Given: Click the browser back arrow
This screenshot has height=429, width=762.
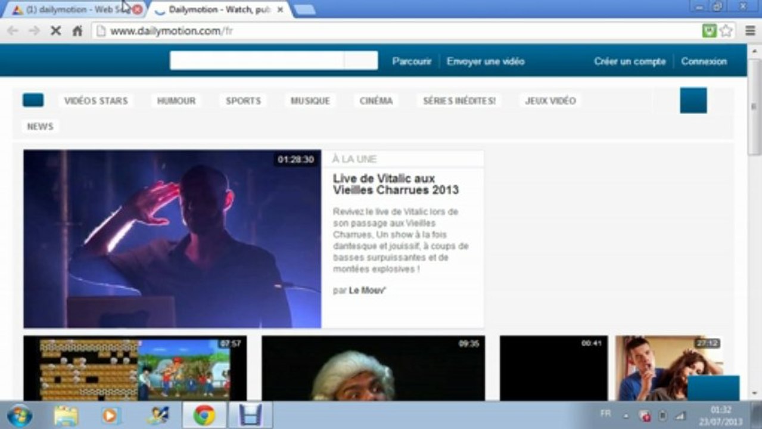Looking at the screenshot, I should click(x=13, y=31).
